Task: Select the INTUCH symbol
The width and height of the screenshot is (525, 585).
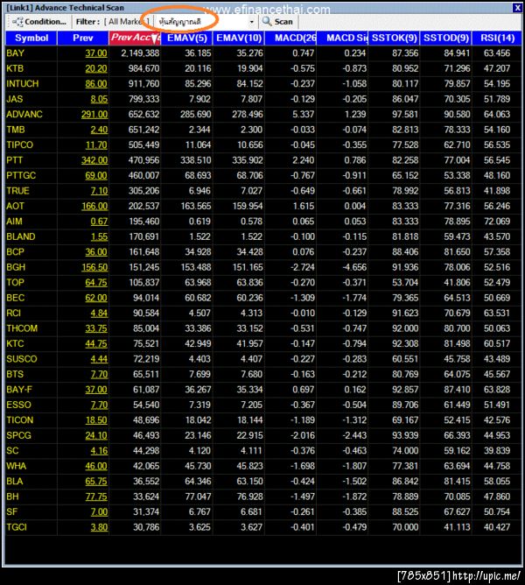Action: [23, 84]
